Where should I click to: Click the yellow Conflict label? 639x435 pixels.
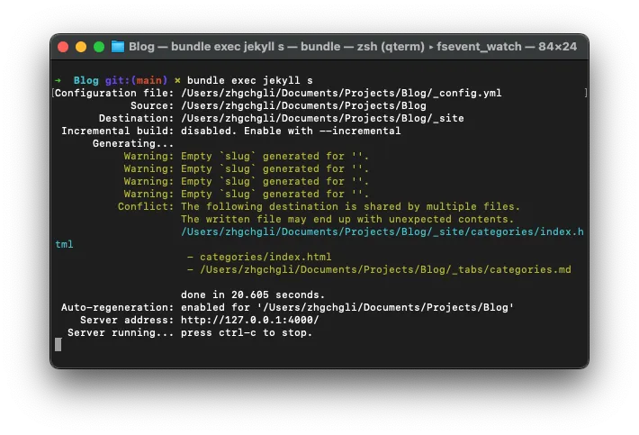click(x=145, y=206)
